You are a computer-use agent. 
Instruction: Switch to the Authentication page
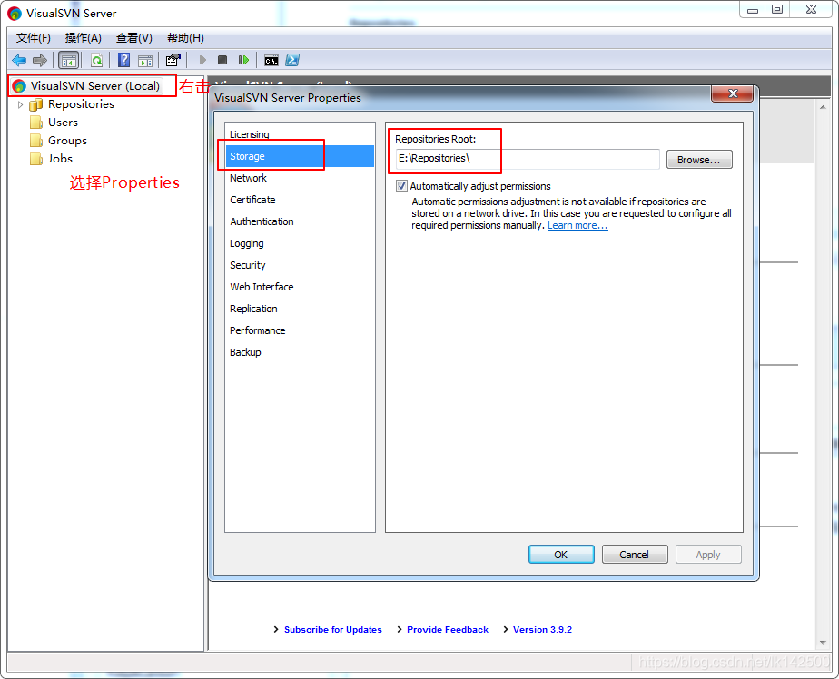click(299, 221)
